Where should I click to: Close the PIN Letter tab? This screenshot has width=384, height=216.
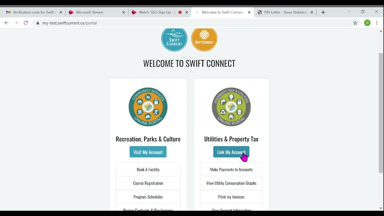pyautogui.click(x=312, y=12)
